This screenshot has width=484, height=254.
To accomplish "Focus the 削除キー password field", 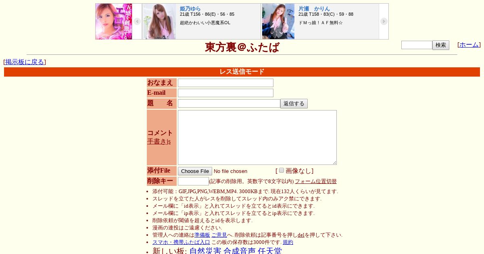I will [193, 181].
